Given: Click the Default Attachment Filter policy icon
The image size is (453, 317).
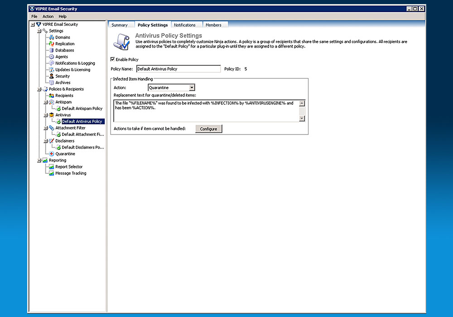Looking at the screenshot, I should 58,134.
